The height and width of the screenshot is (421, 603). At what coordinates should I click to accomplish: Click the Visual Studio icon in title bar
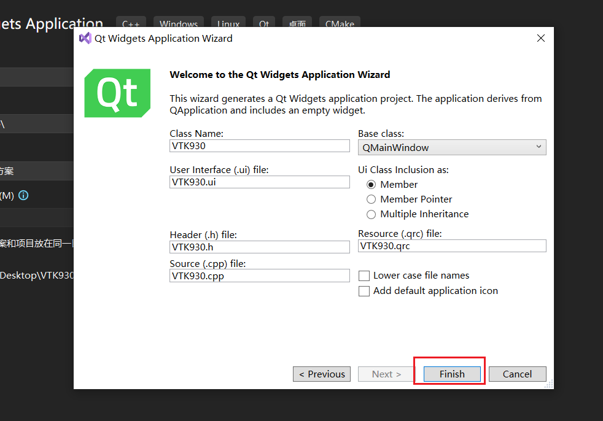(85, 38)
